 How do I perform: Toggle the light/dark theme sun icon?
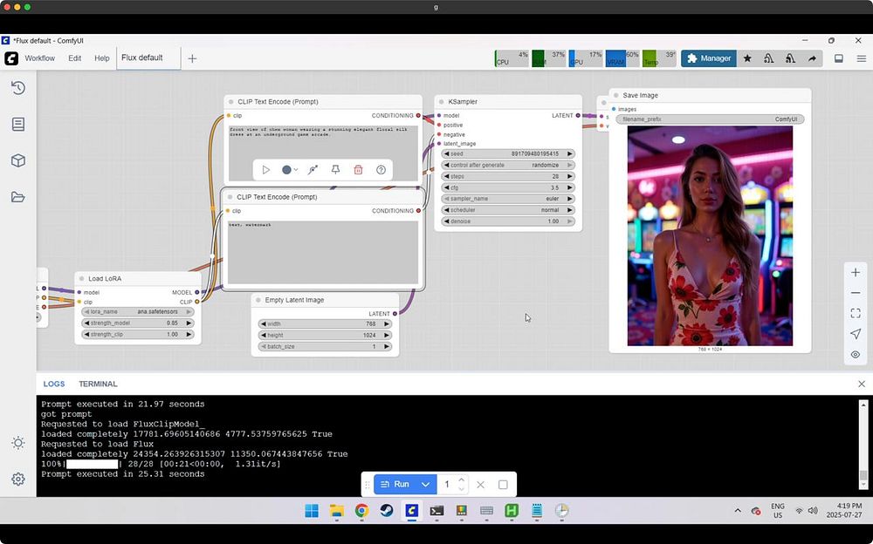17,443
